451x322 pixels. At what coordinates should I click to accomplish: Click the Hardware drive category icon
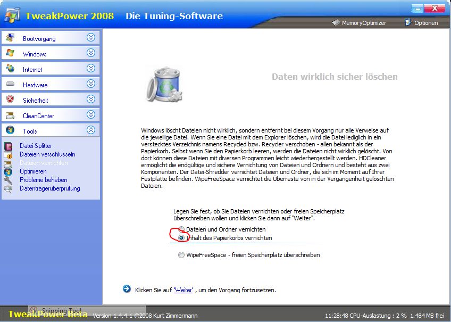[10, 84]
